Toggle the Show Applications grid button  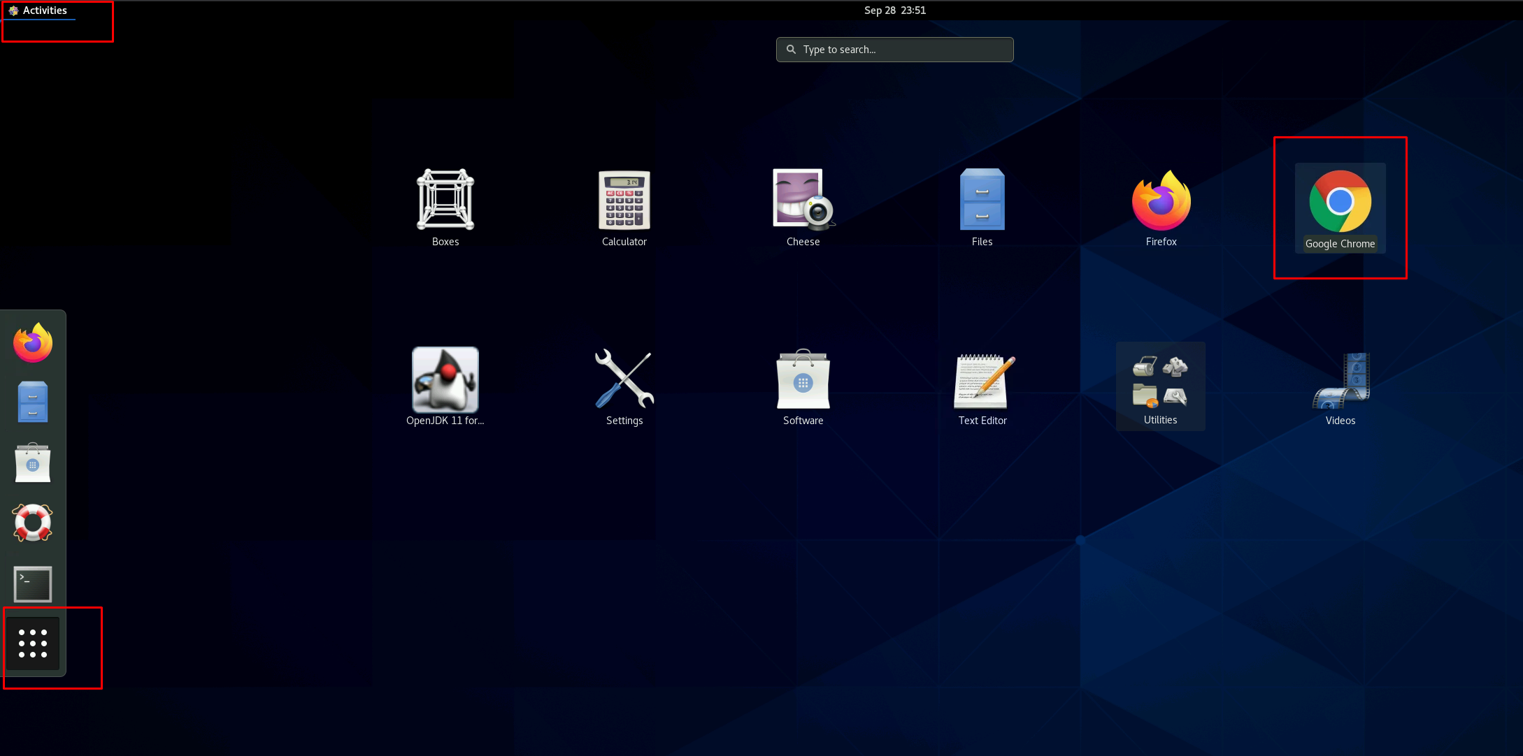tap(33, 644)
